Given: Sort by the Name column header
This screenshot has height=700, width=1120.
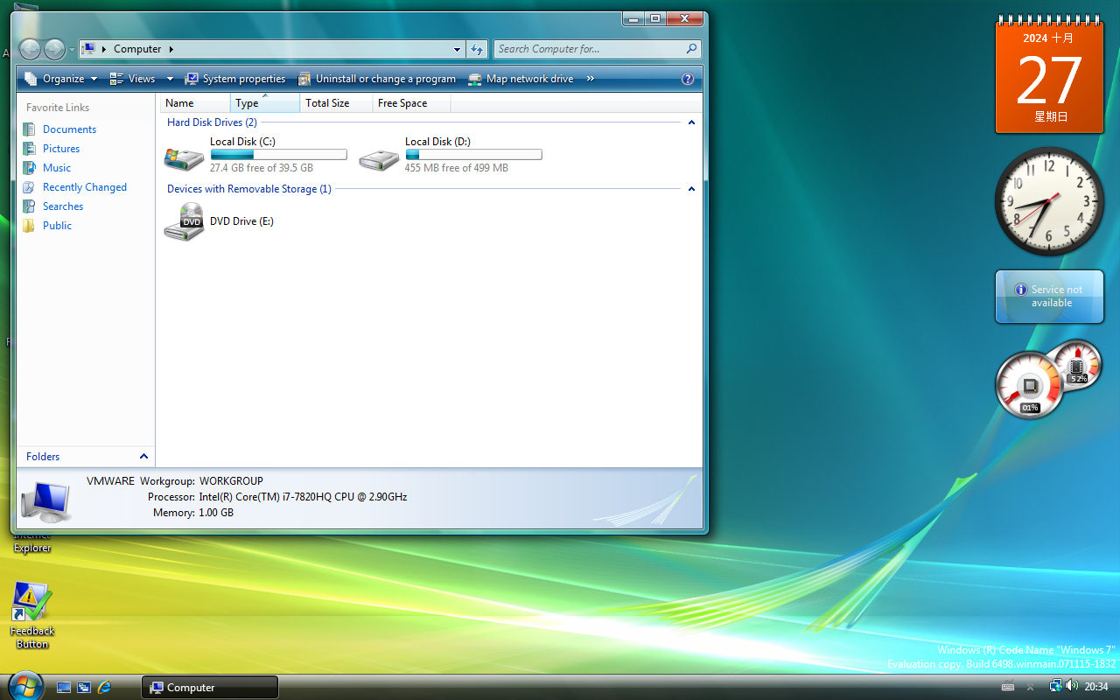Looking at the screenshot, I should tap(196, 103).
